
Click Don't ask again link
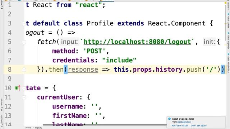click(x=199, y=125)
